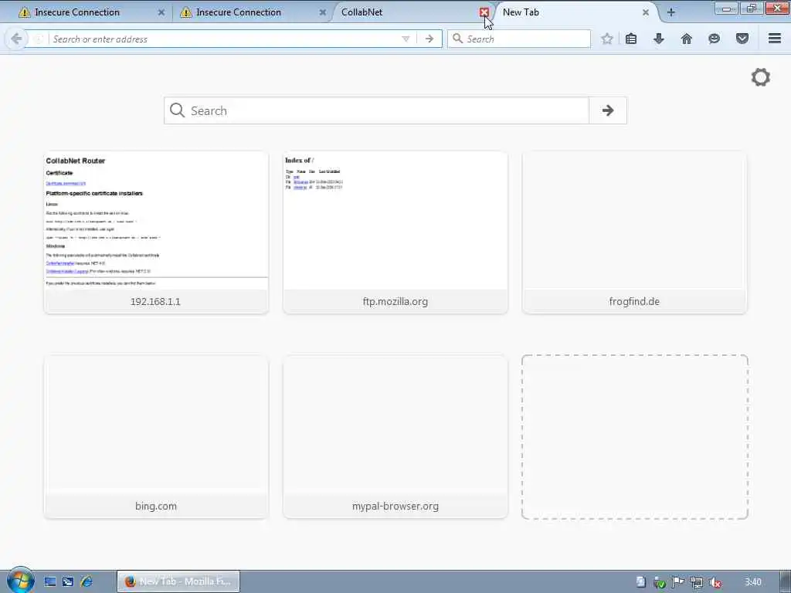Click Mozilla Firefox taskbar button

click(178, 581)
